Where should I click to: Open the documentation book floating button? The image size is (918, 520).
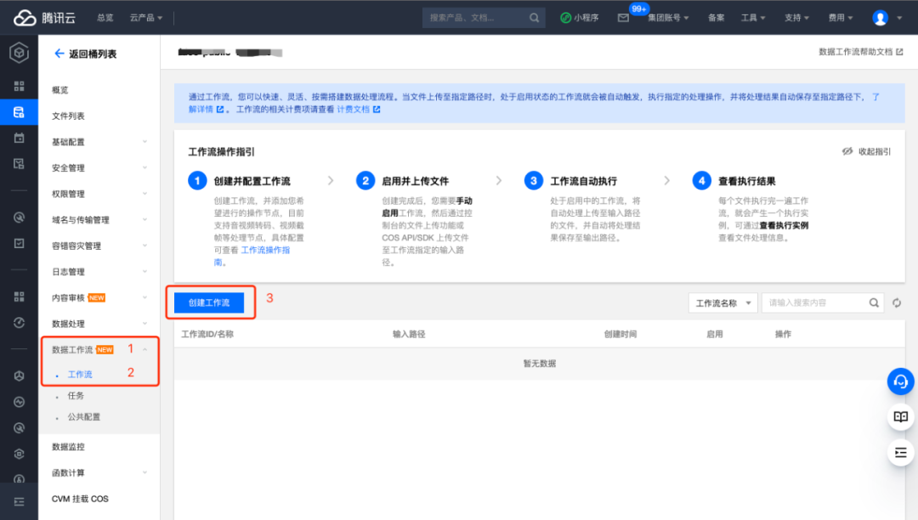[900, 417]
